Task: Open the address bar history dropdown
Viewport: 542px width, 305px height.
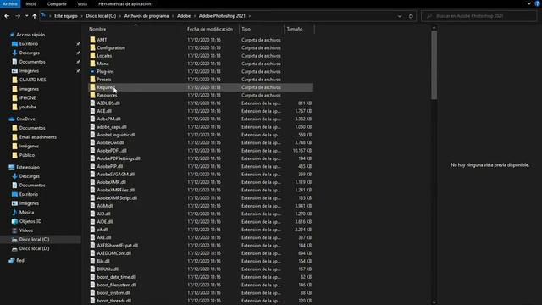Action: 400,16
